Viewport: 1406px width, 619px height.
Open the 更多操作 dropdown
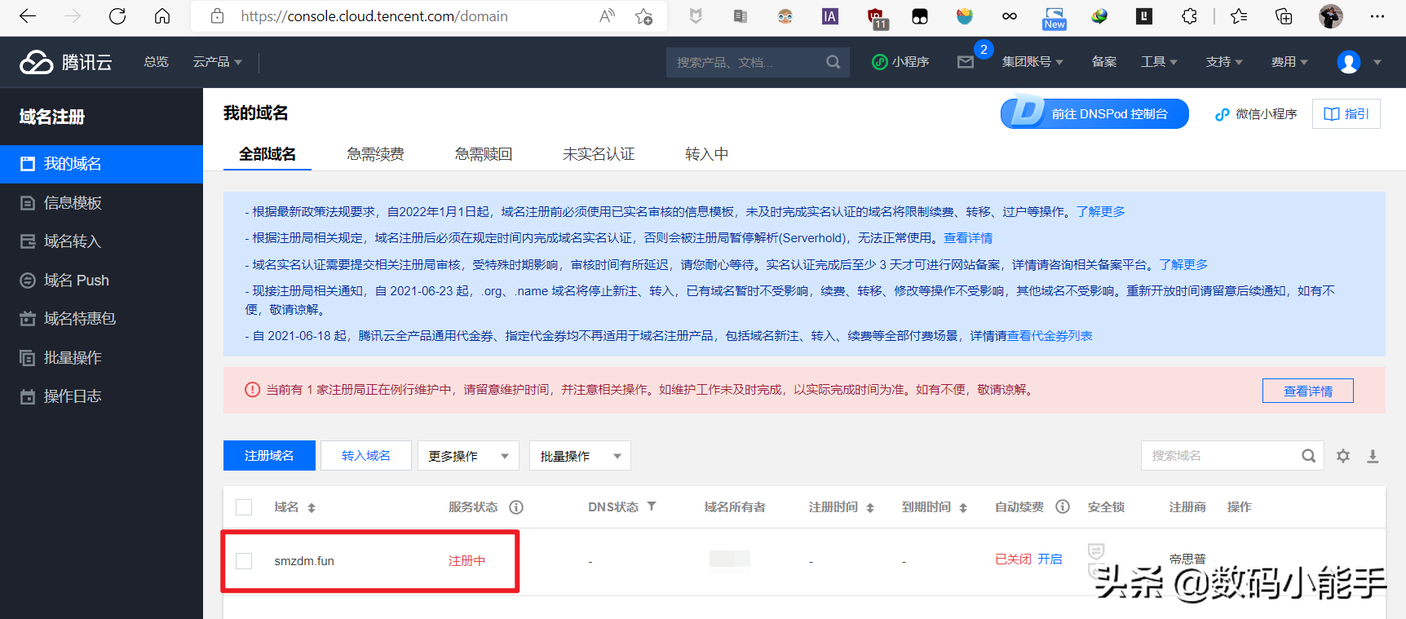coord(468,456)
